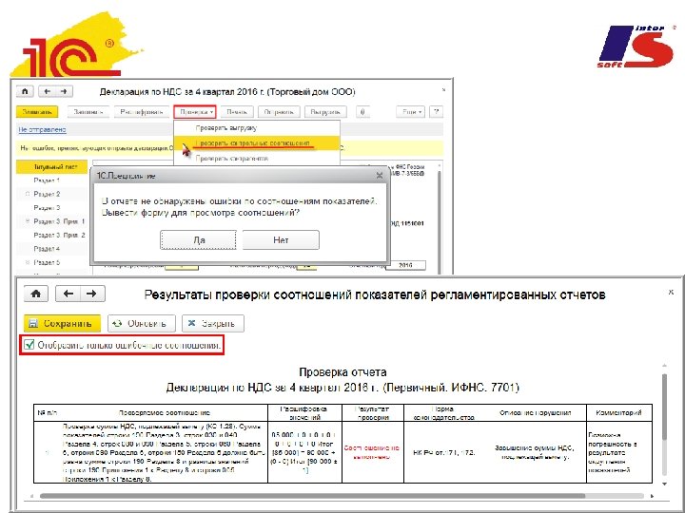
Task: Choose 'Проверить контрольные соотношения' menu entry
Action: 257,143
